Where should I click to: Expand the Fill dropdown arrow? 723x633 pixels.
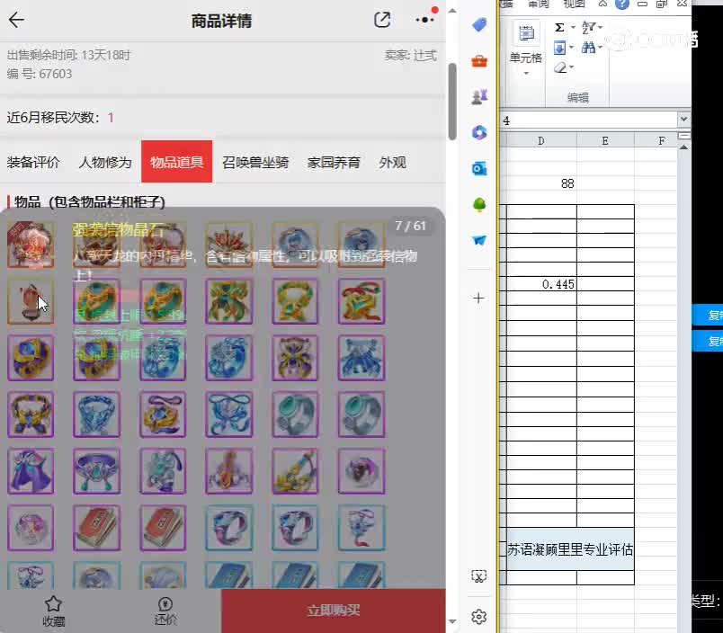(x=571, y=48)
